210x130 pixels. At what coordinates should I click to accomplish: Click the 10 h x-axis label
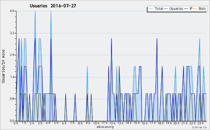tap(96, 123)
